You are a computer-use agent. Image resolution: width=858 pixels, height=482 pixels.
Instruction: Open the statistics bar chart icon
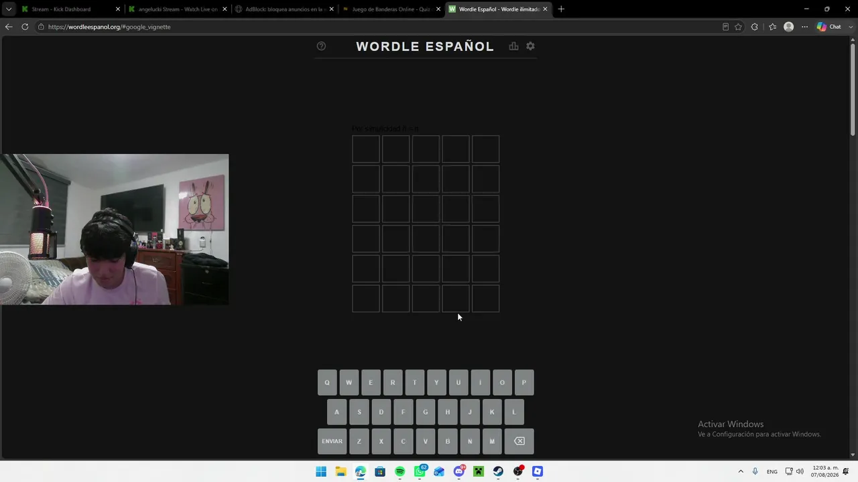click(513, 46)
